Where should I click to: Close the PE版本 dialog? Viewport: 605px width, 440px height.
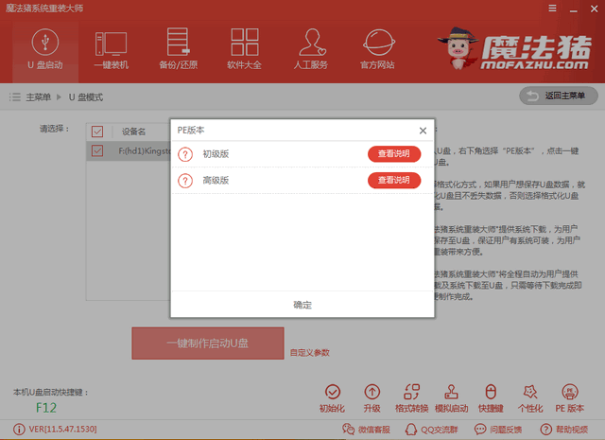pos(423,131)
